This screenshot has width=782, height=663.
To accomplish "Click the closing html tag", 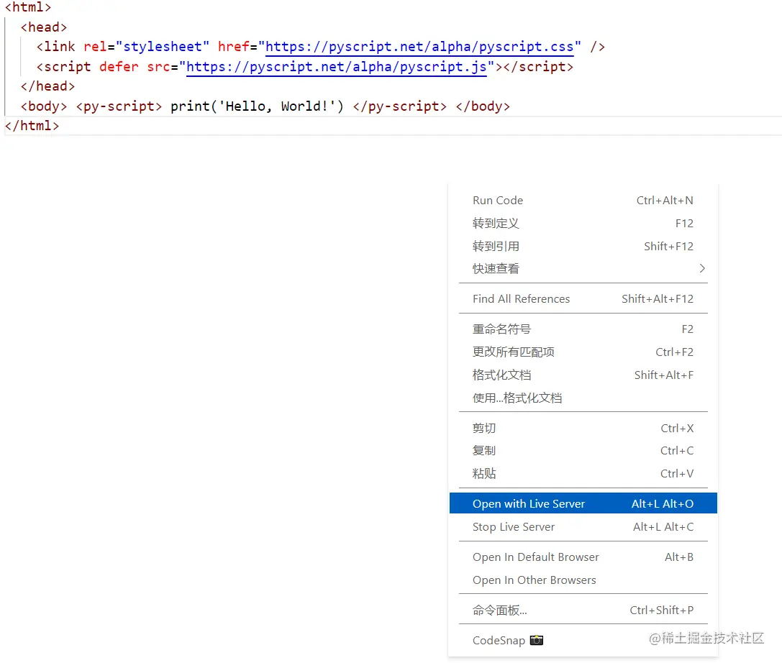I will pyautogui.click(x=32, y=126).
